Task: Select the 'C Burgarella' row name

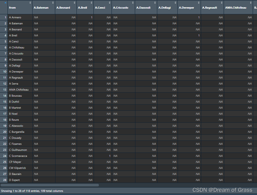Action: click(x=17, y=132)
